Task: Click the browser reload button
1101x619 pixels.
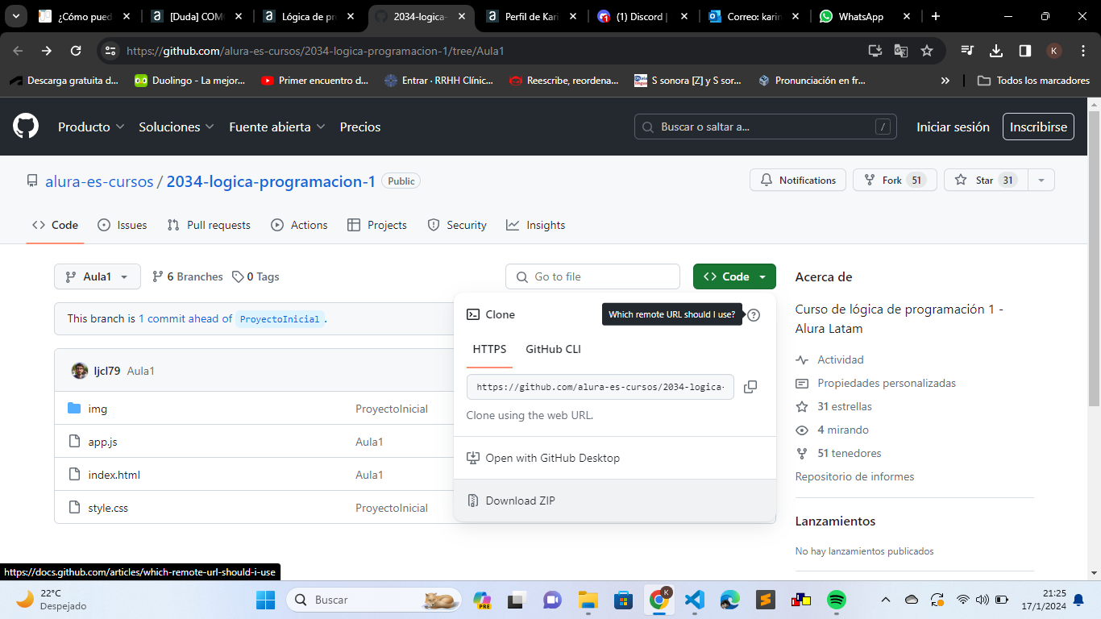Action: pyautogui.click(x=76, y=51)
